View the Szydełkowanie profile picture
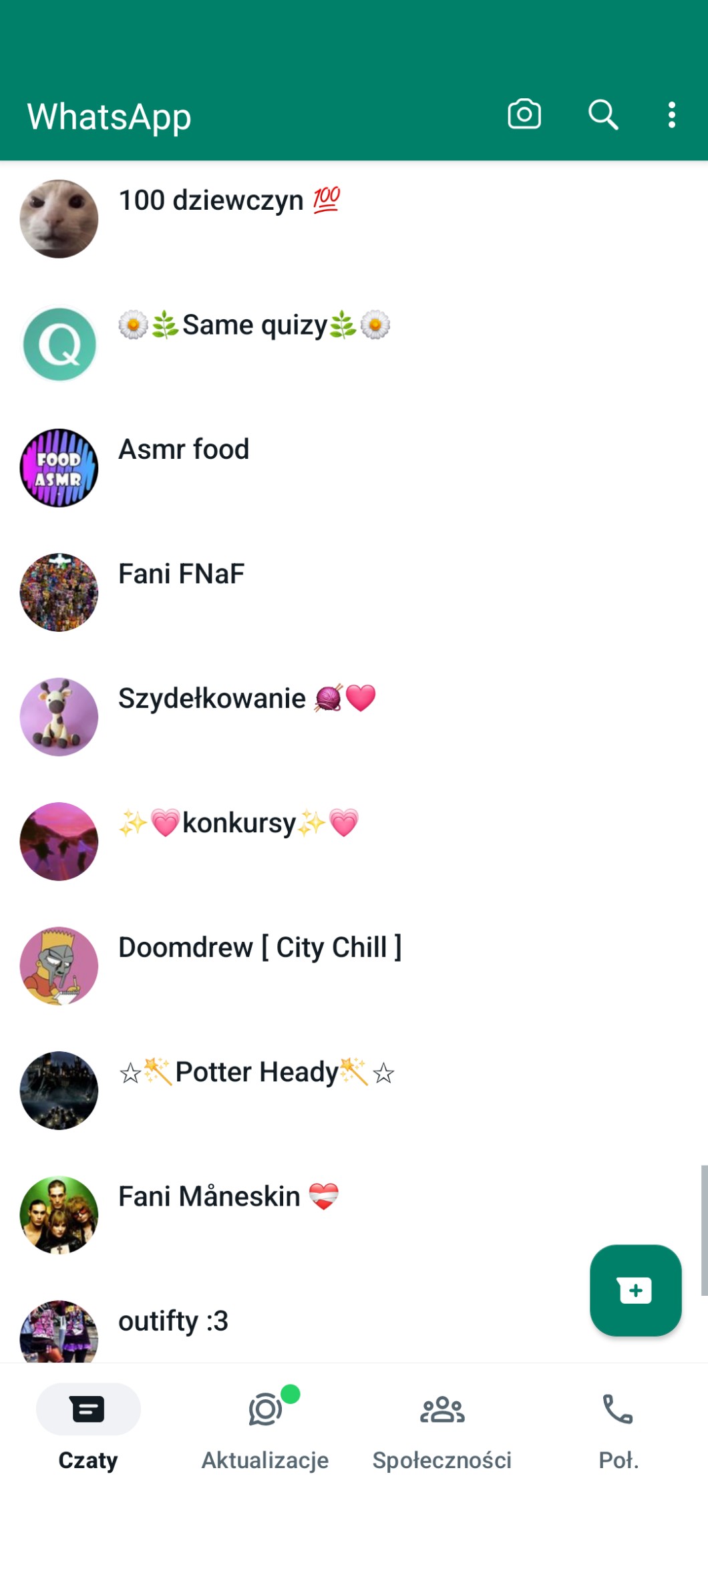The image size is (708, 1573). [59, 717]
